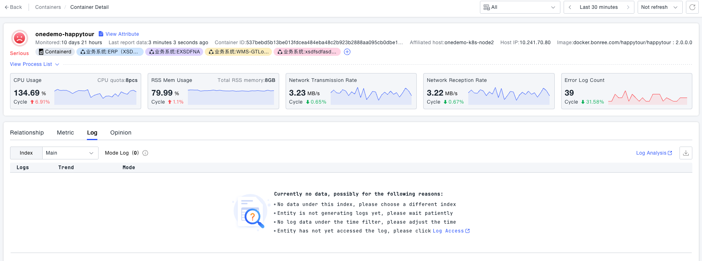
Task: Click the add tag plus icon
Action: pyautogui.click(x=347, y=52)
